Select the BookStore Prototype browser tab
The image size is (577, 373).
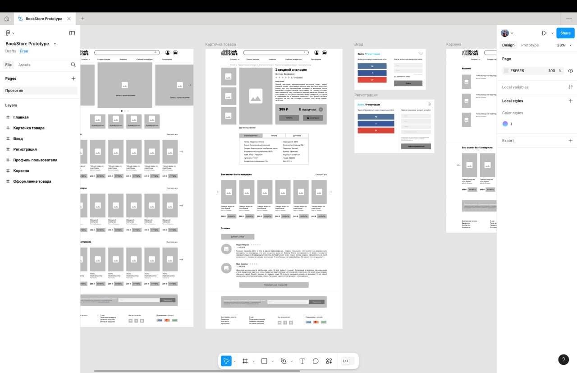tap(44, 18)
